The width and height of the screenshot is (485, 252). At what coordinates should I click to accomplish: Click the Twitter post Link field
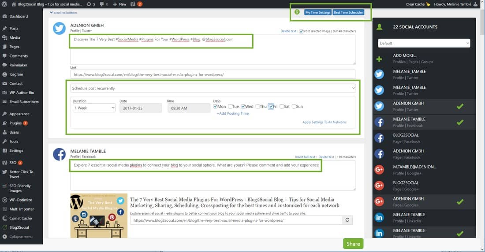213,74
